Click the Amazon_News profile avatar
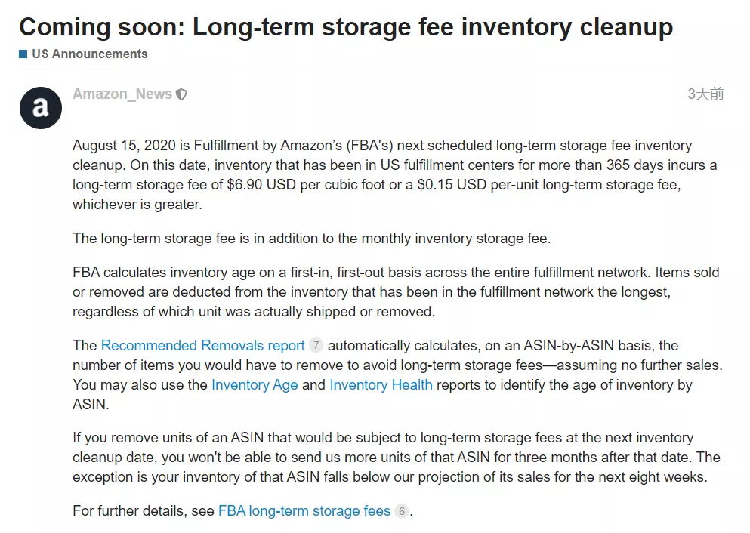This screenshot has width=750, height=533. point(41,107)
